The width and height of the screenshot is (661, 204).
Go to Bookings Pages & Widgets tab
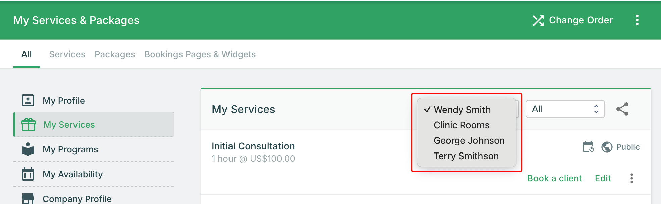[200, 54]
